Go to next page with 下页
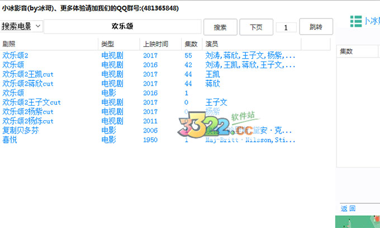The width and height of the screenshot is (380, 228). tap(256, 27)
